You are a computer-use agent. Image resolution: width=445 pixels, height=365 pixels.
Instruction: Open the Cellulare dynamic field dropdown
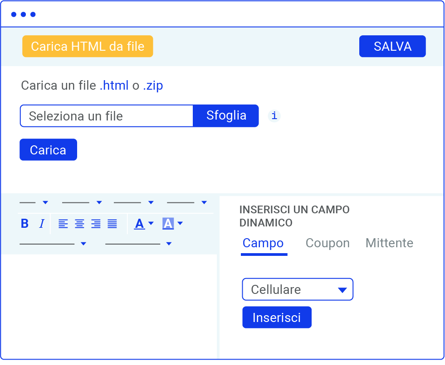tap(297, 289)
